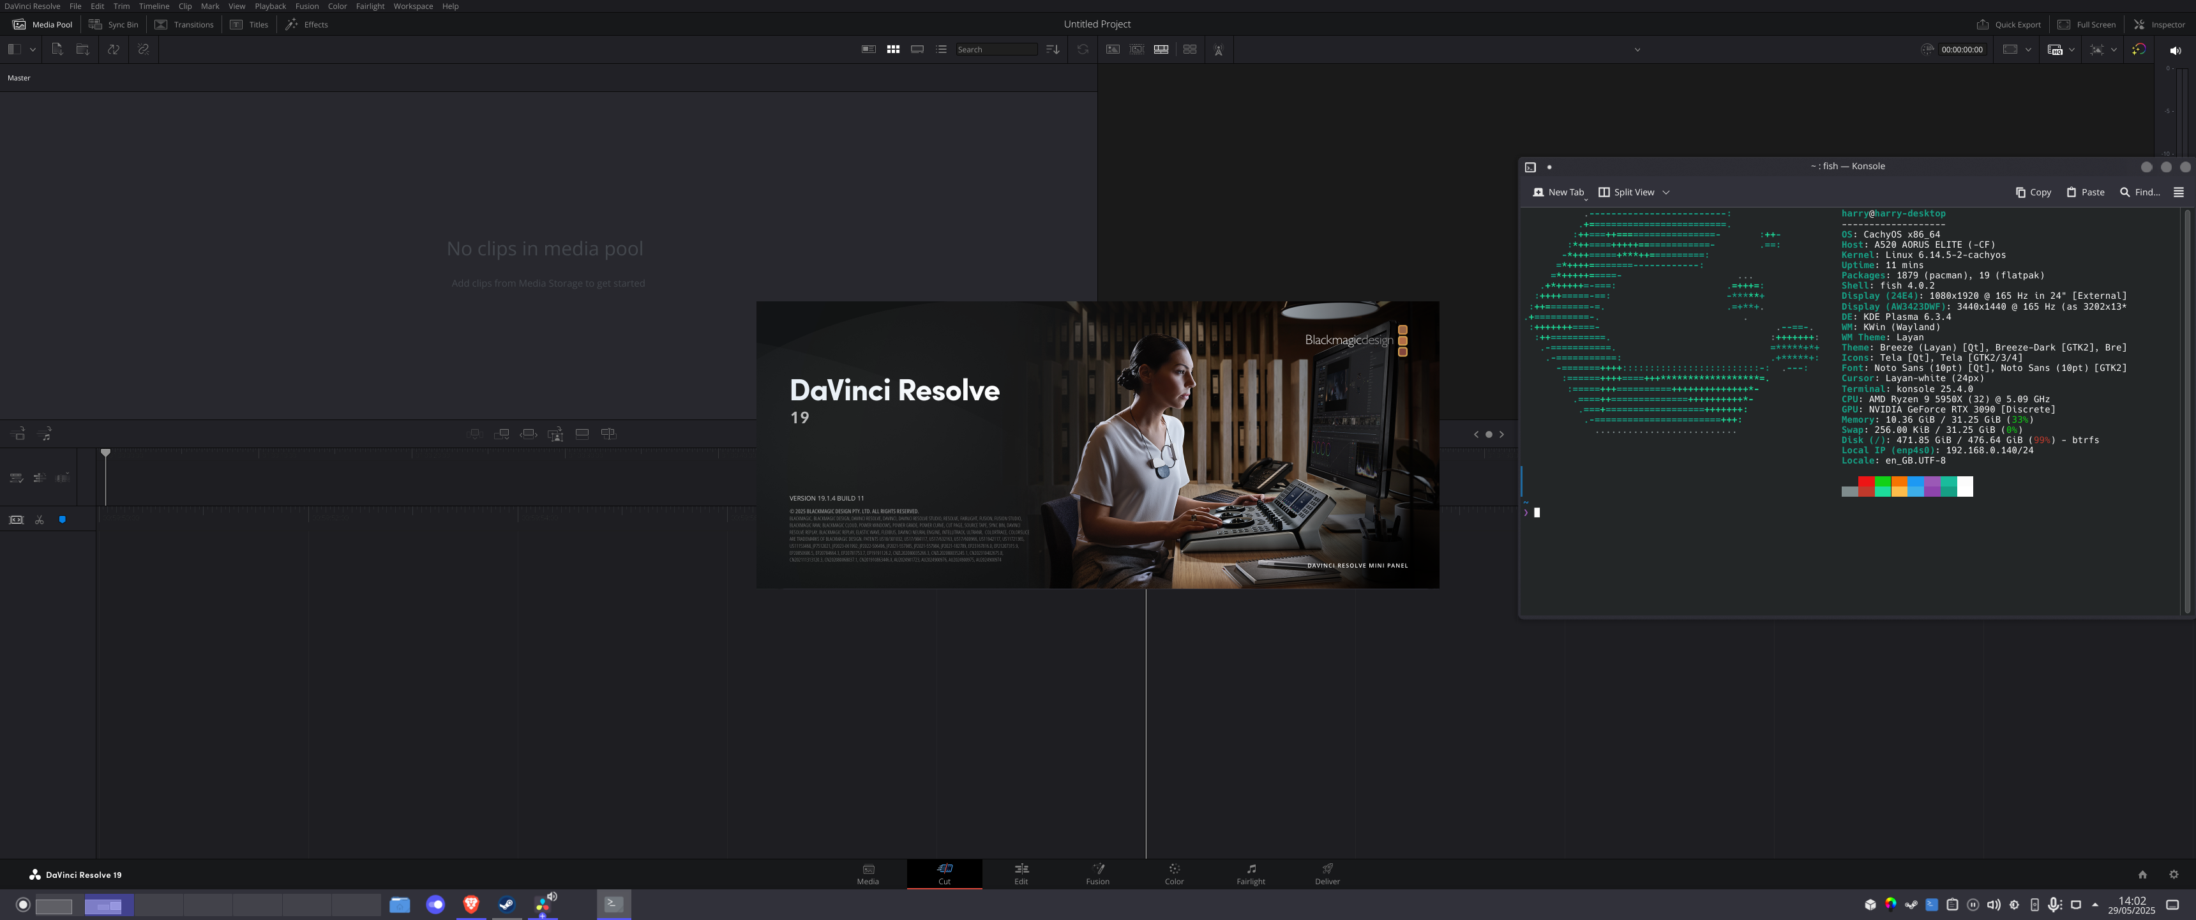Screen dimensions: 2196x920
Task: Switch to the Fusion page
Action: (x=1097, y=874)
